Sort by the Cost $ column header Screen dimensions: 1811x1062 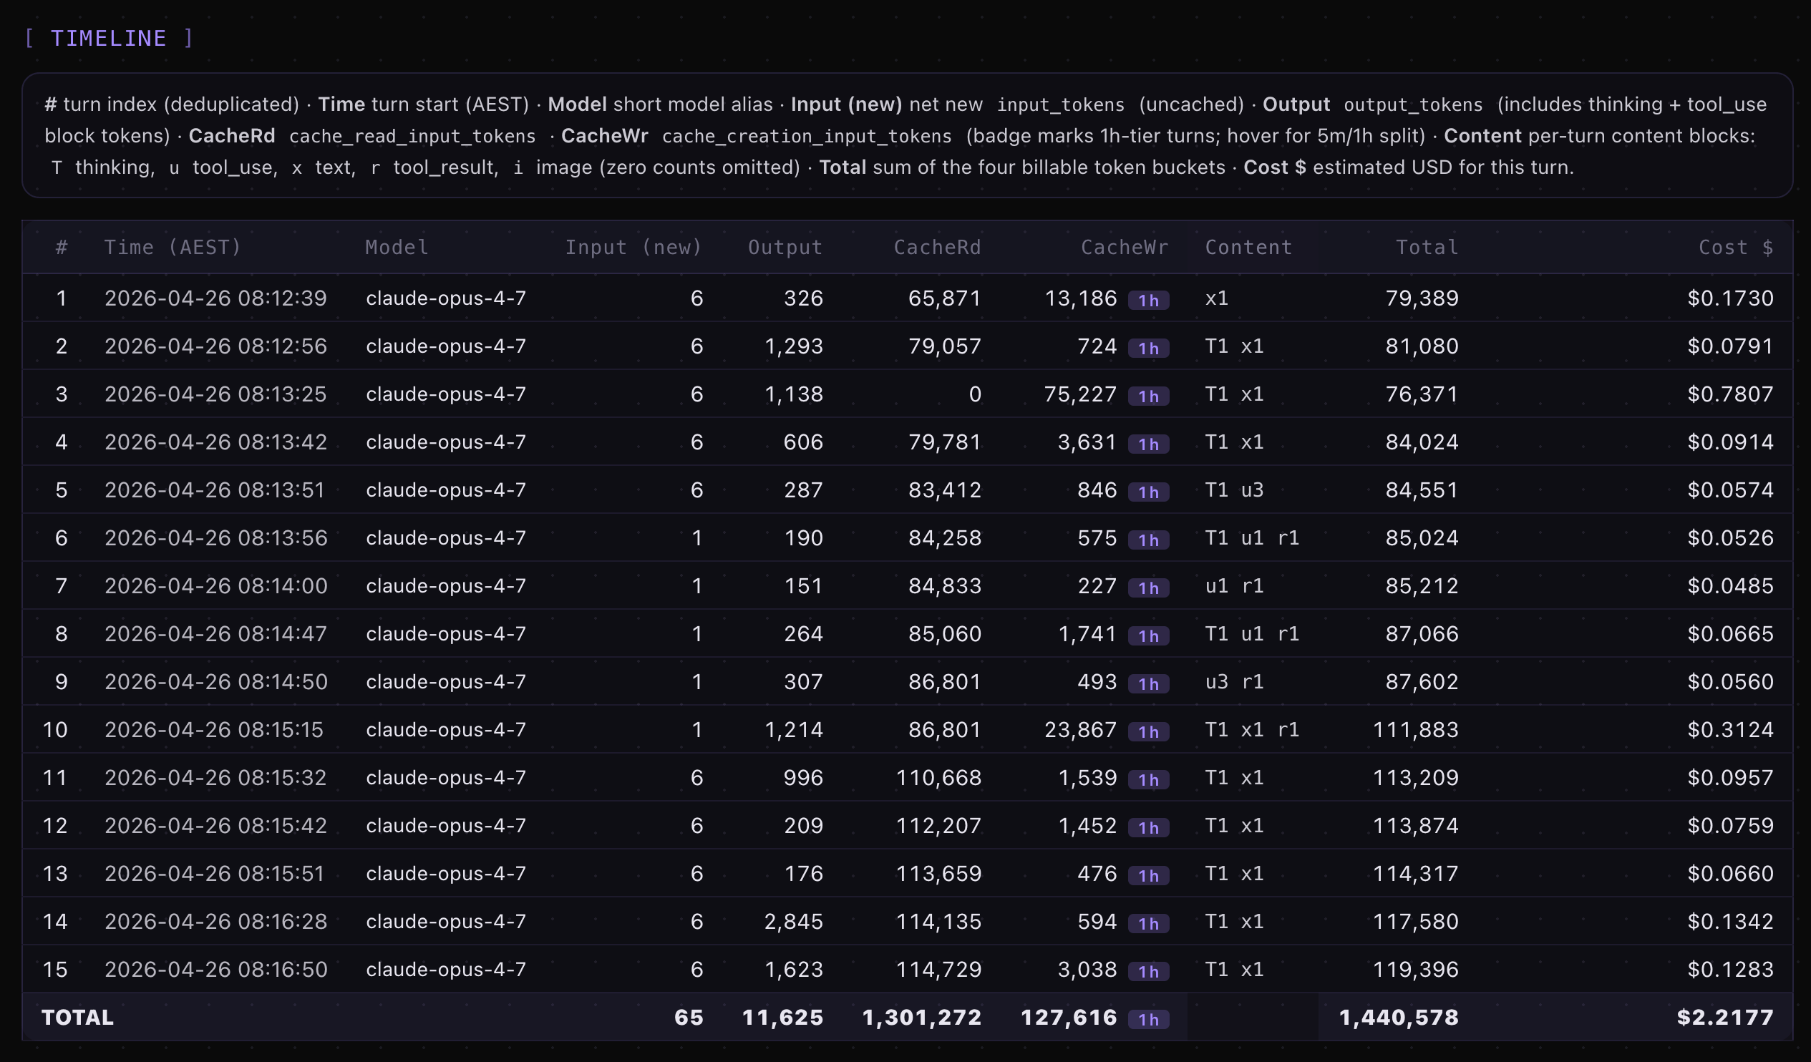tap(1735, 247)
